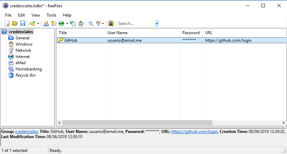Click the horizontal scrollbar thumb
287x154 pixels.
[x=137, y=123]
